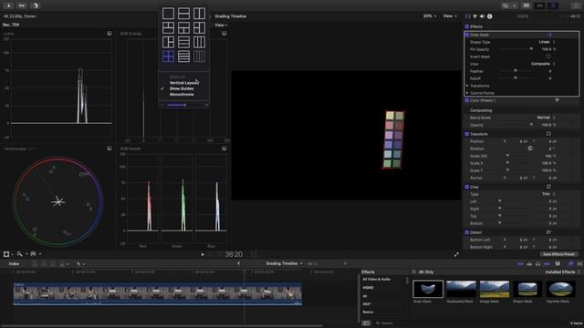Activate the Transform onscreen controls icon
Screen dimensions: 584x328
548,134
